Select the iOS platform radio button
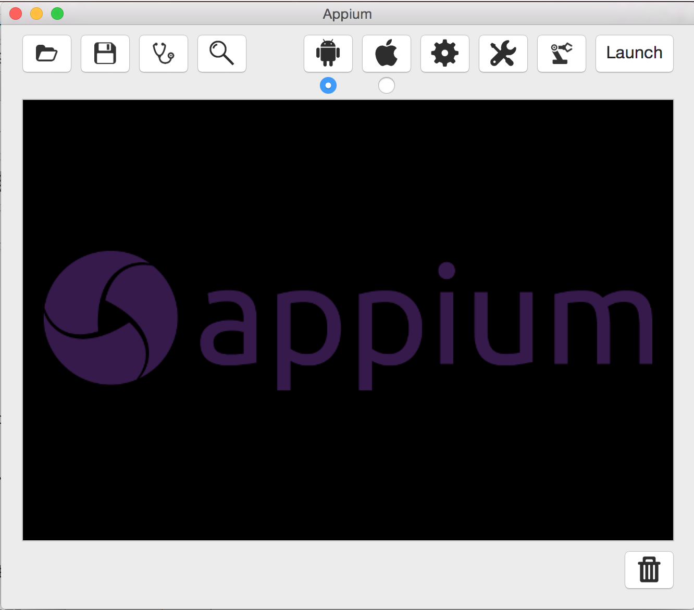The width and height of the screenshot is (694, 610). click(386, 85)
